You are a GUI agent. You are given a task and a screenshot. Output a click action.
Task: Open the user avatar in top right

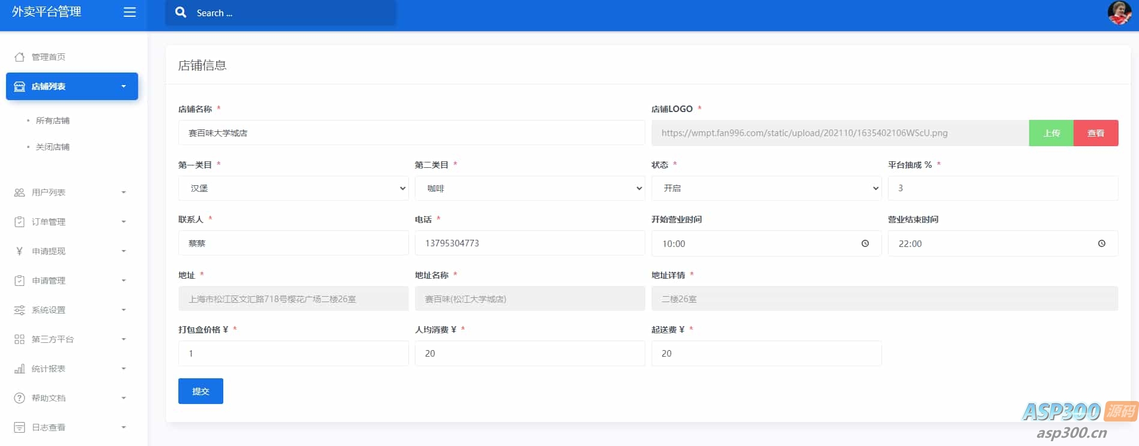coord(1119,13)
